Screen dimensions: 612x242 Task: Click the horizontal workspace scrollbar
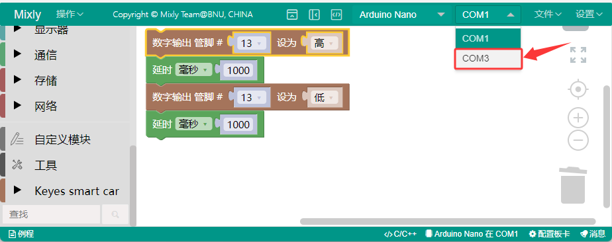pos(448,222)
